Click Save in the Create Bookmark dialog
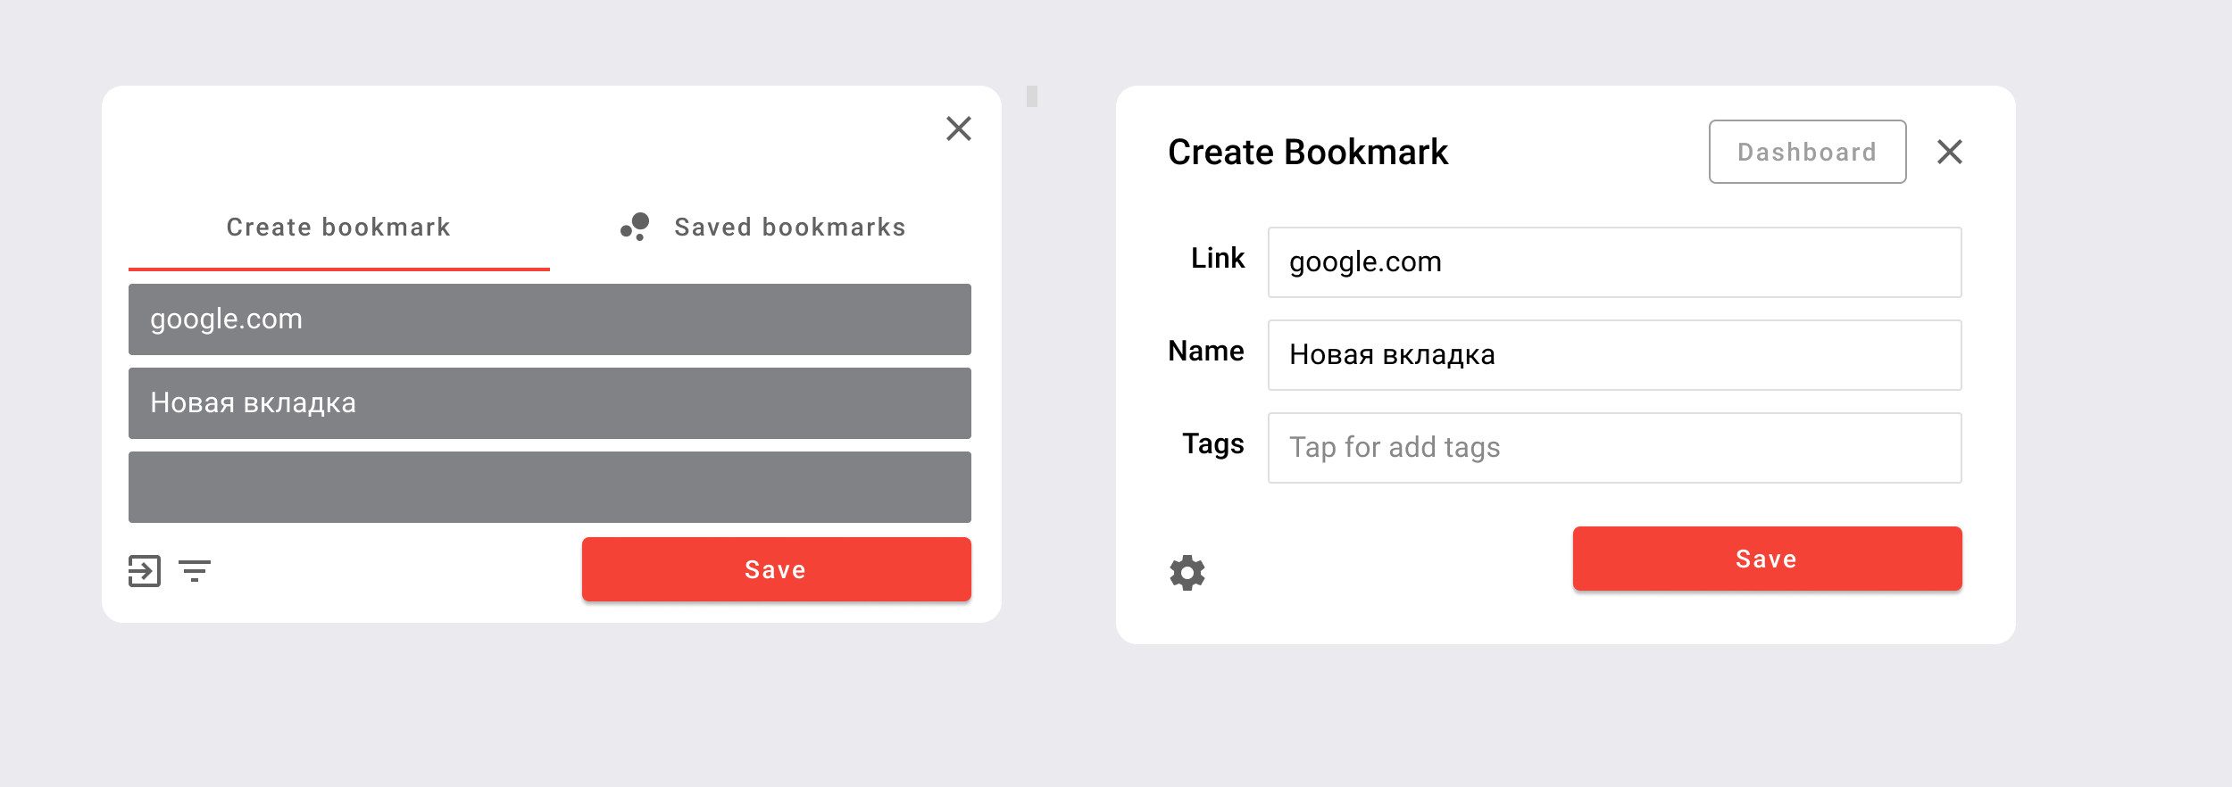 (x=1768, y=559)
